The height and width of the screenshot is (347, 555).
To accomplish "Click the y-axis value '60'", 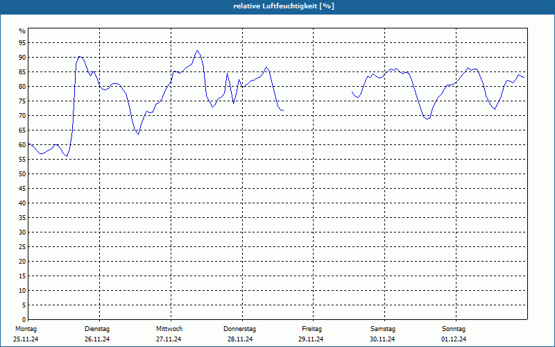I will click(22, 145).
